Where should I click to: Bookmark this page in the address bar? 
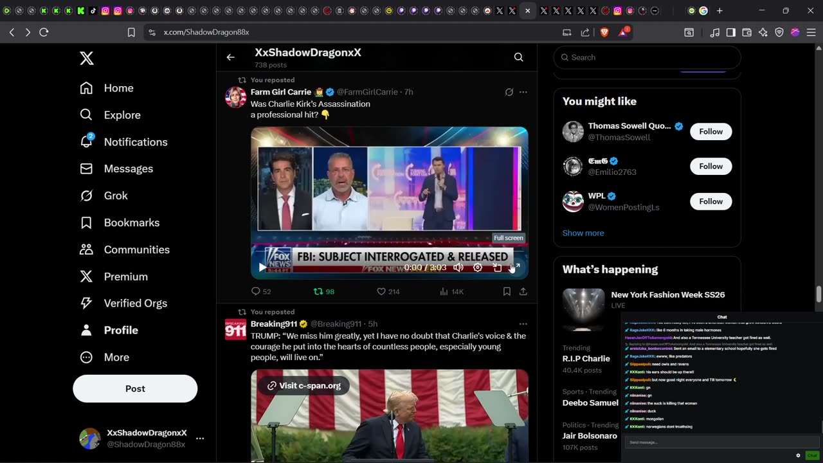click(131, 32)
